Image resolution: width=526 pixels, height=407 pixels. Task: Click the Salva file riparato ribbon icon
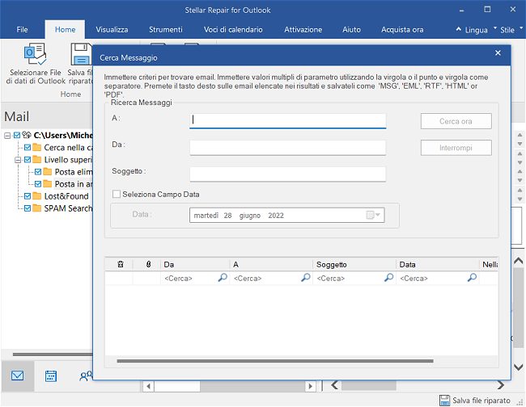[x=81, y=54]
